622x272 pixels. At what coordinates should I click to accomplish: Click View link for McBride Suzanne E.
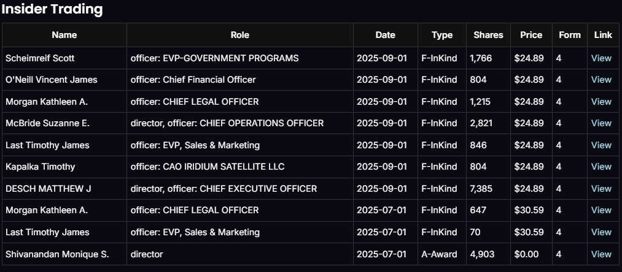[x=601, y=123]
